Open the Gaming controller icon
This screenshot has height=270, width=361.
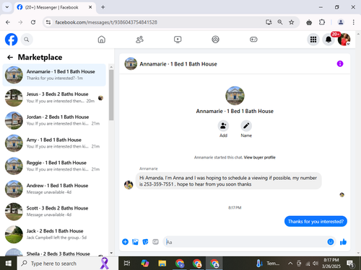click(x=253, y=40)
